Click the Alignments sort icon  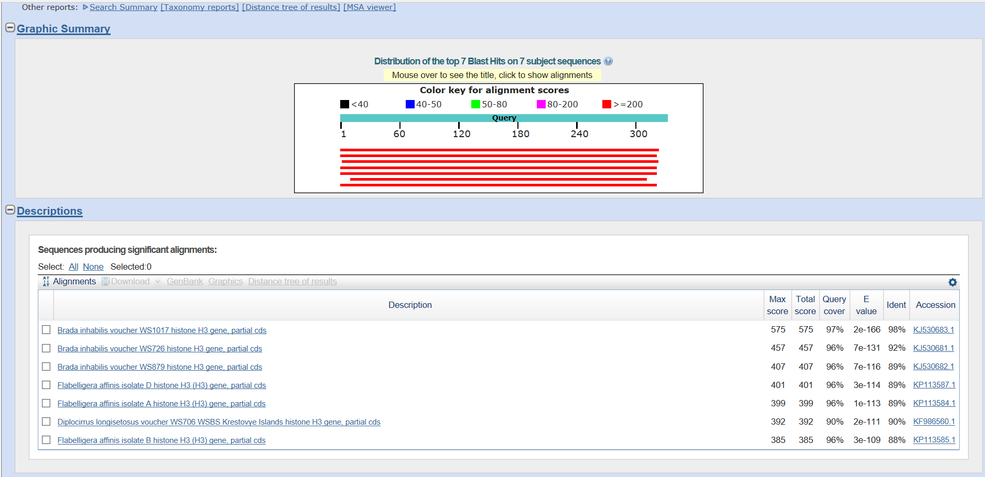click(x=46, y=282)
